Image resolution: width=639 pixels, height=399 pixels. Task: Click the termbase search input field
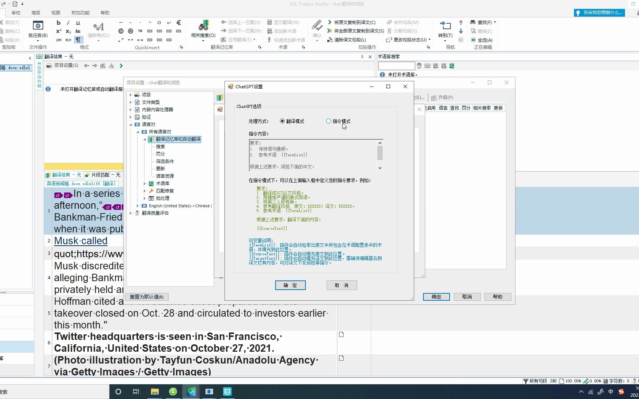396,66
